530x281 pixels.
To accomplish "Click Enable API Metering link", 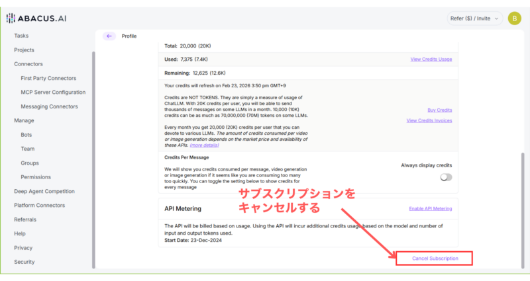I will point(430,208).
